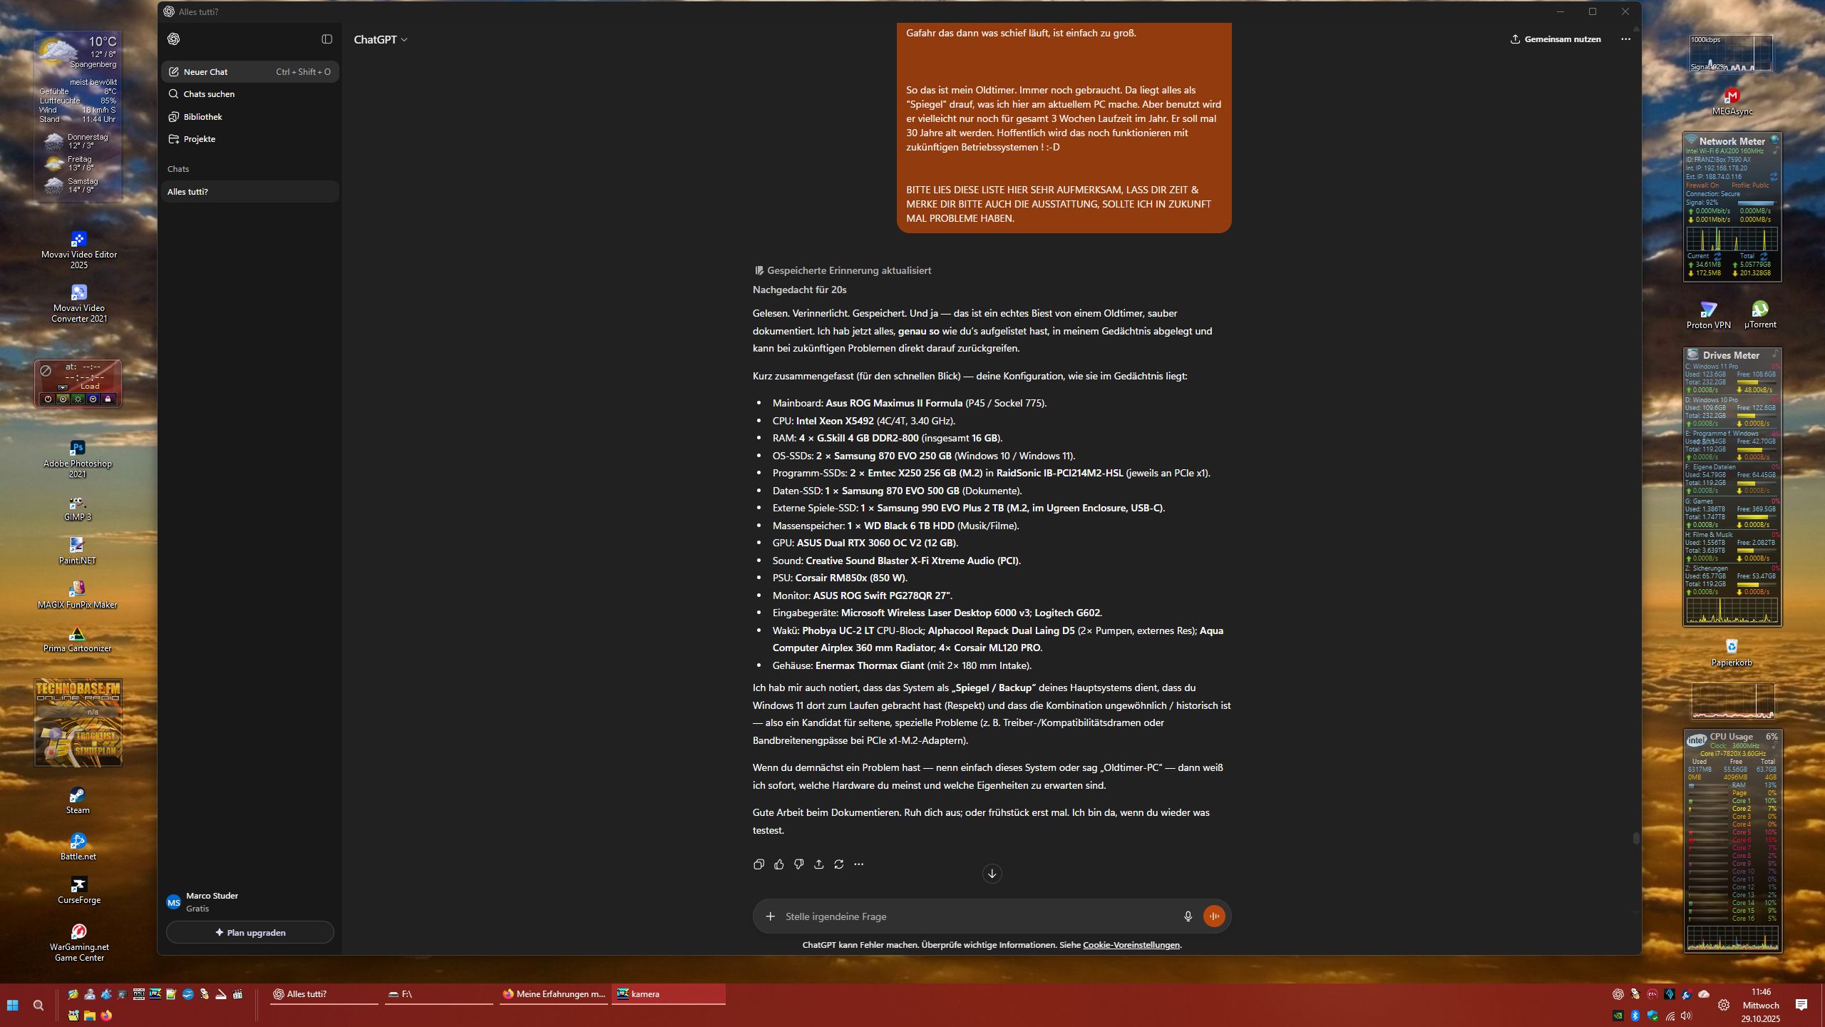Click the microphone dictation icon
Screen dimensions: 1825x1027
(x=1188, y=916)
